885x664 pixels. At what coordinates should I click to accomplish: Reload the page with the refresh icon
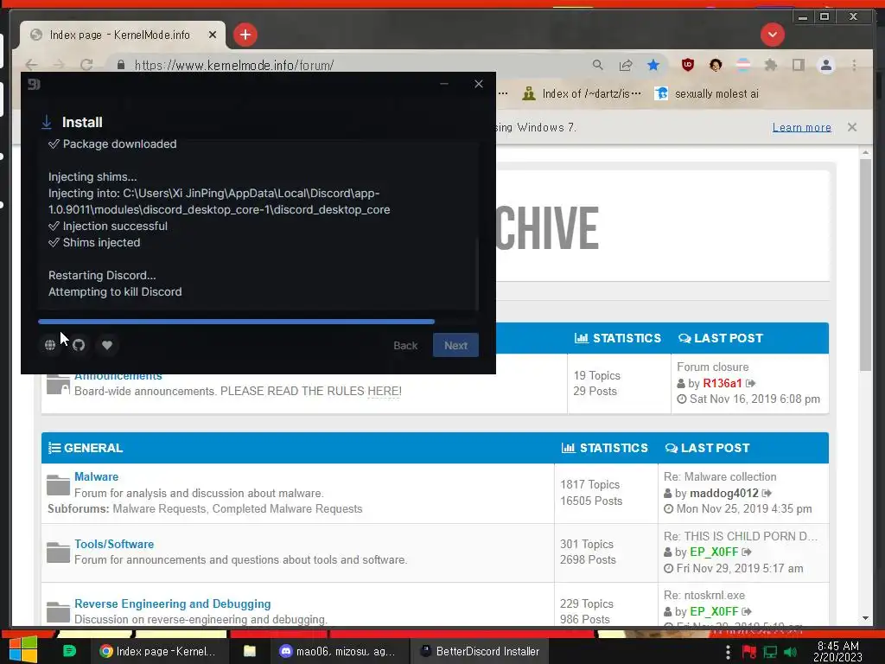point(86,65)
